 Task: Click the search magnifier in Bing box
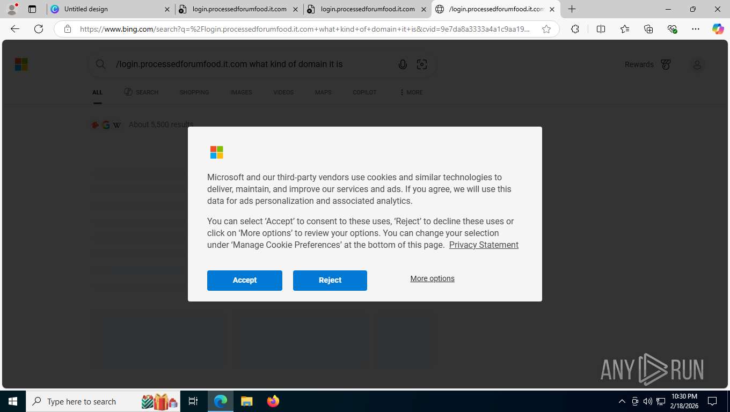click(x=100, y=64)
